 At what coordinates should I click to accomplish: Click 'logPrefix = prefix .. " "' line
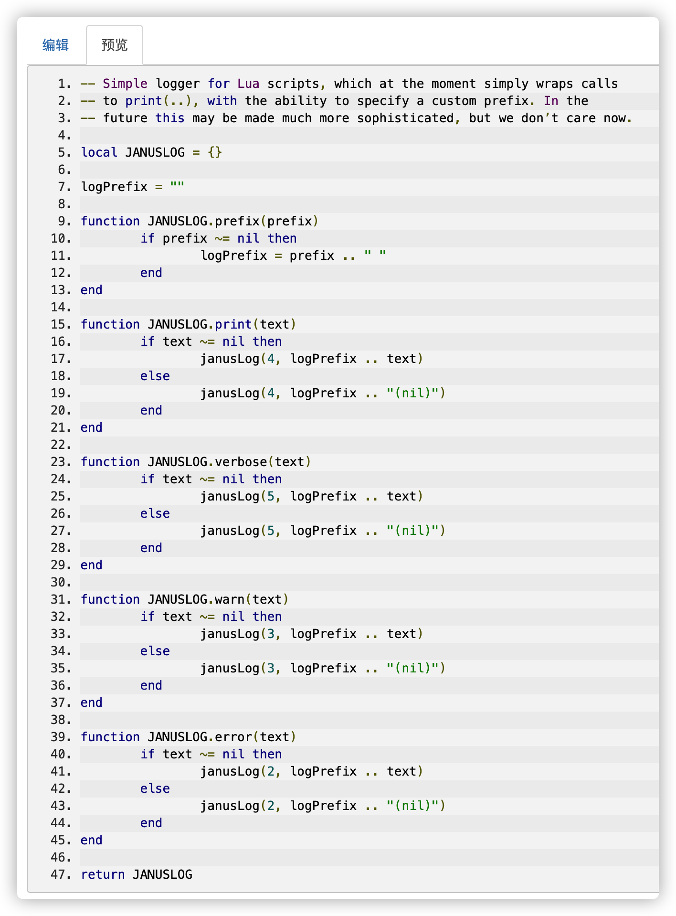click(x=293, y=256)
